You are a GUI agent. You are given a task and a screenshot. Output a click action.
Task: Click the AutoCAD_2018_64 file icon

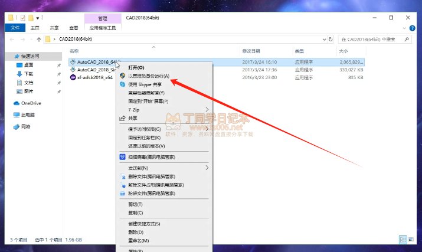coord(73,62)
